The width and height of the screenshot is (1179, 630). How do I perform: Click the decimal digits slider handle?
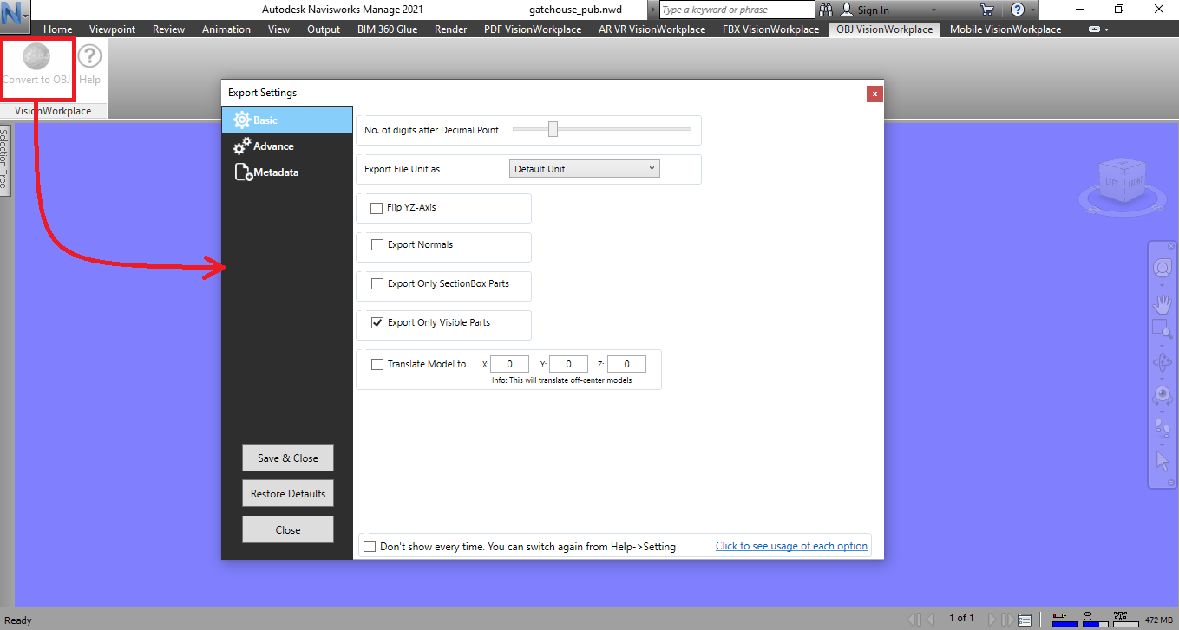[x=553, y=129]
